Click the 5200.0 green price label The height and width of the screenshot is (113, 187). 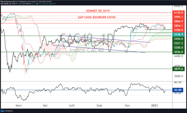(178, 48)
